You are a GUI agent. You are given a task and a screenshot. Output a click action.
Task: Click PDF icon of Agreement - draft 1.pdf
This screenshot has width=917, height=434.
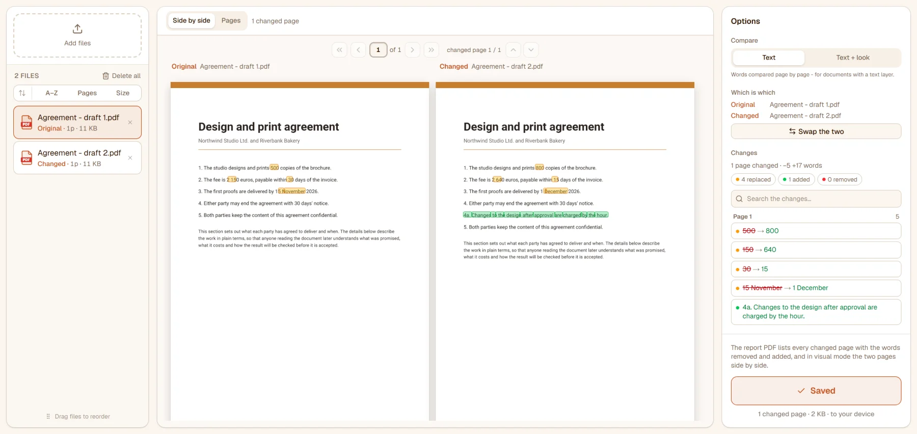click(26, 122)
